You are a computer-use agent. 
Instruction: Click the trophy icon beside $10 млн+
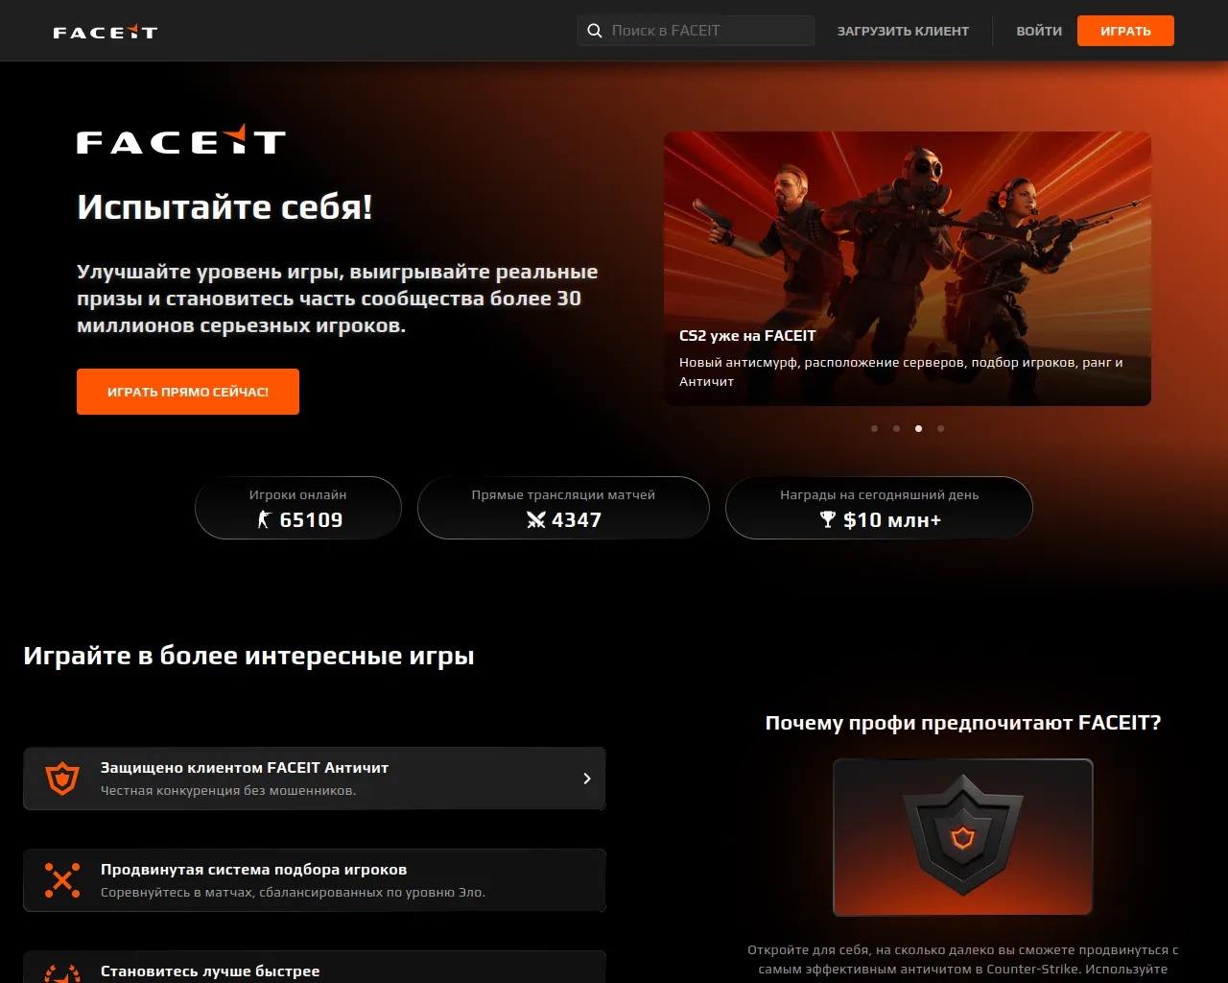828,519
